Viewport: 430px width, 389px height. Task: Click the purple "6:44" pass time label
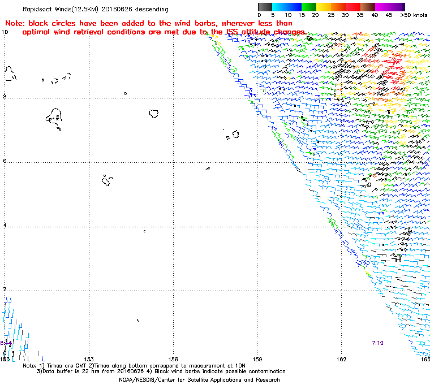pos(6,343)
